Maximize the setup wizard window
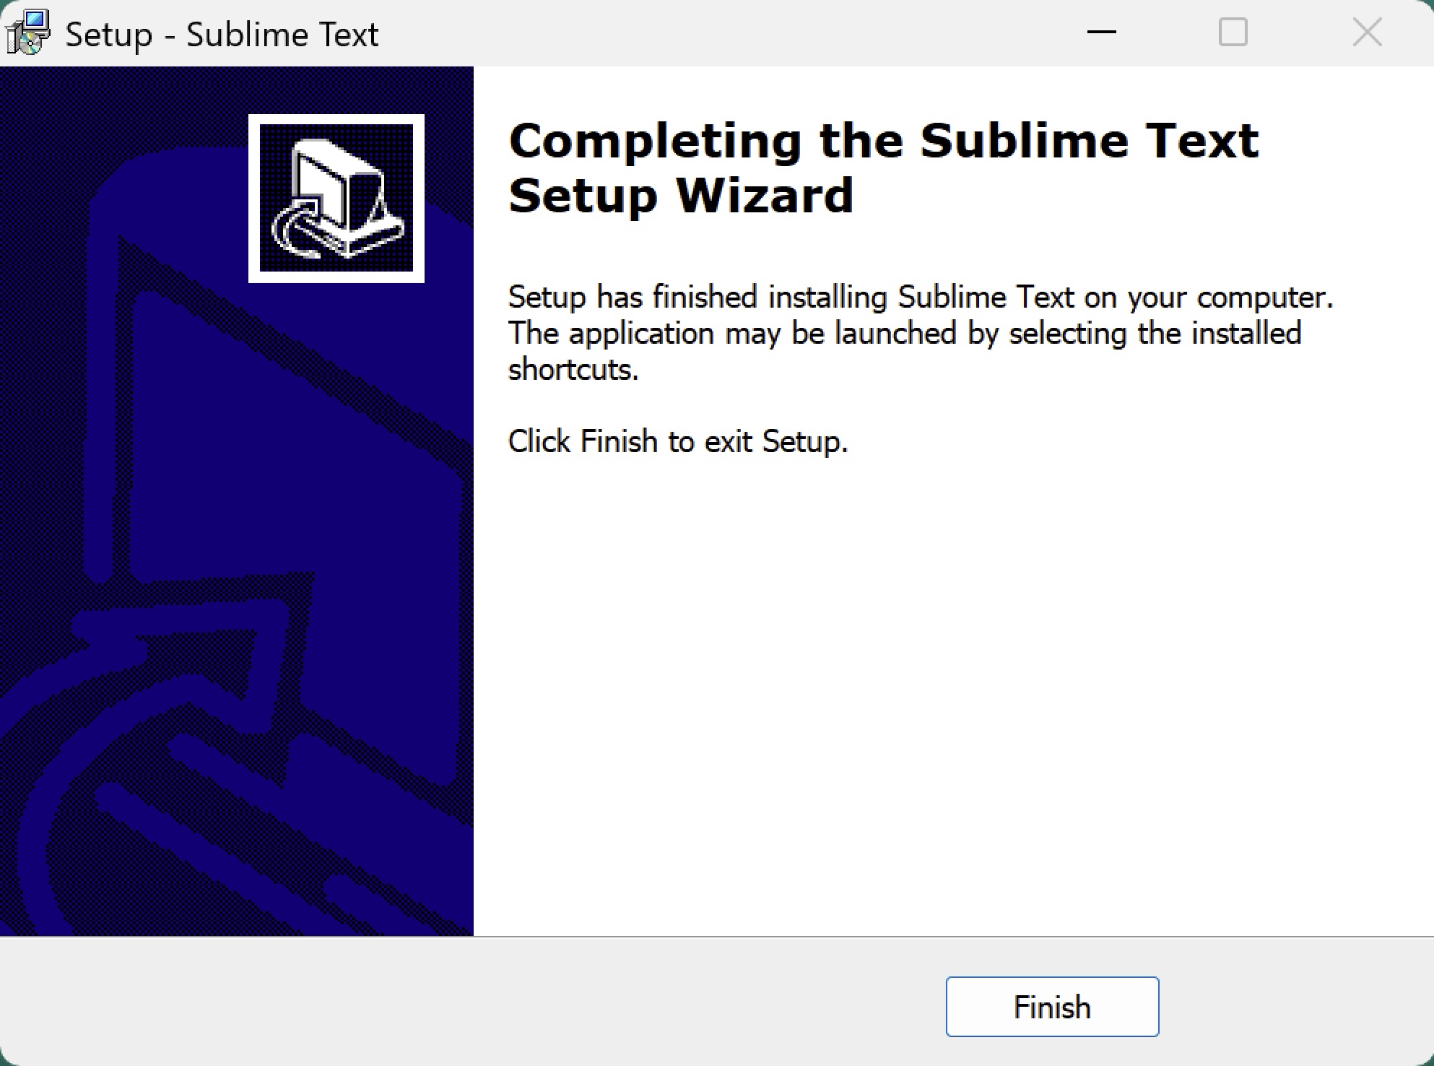 1233,32
